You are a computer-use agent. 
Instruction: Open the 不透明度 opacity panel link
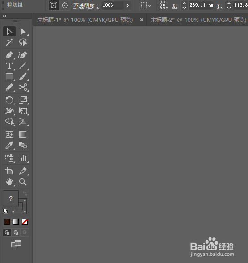click(86, 6)
